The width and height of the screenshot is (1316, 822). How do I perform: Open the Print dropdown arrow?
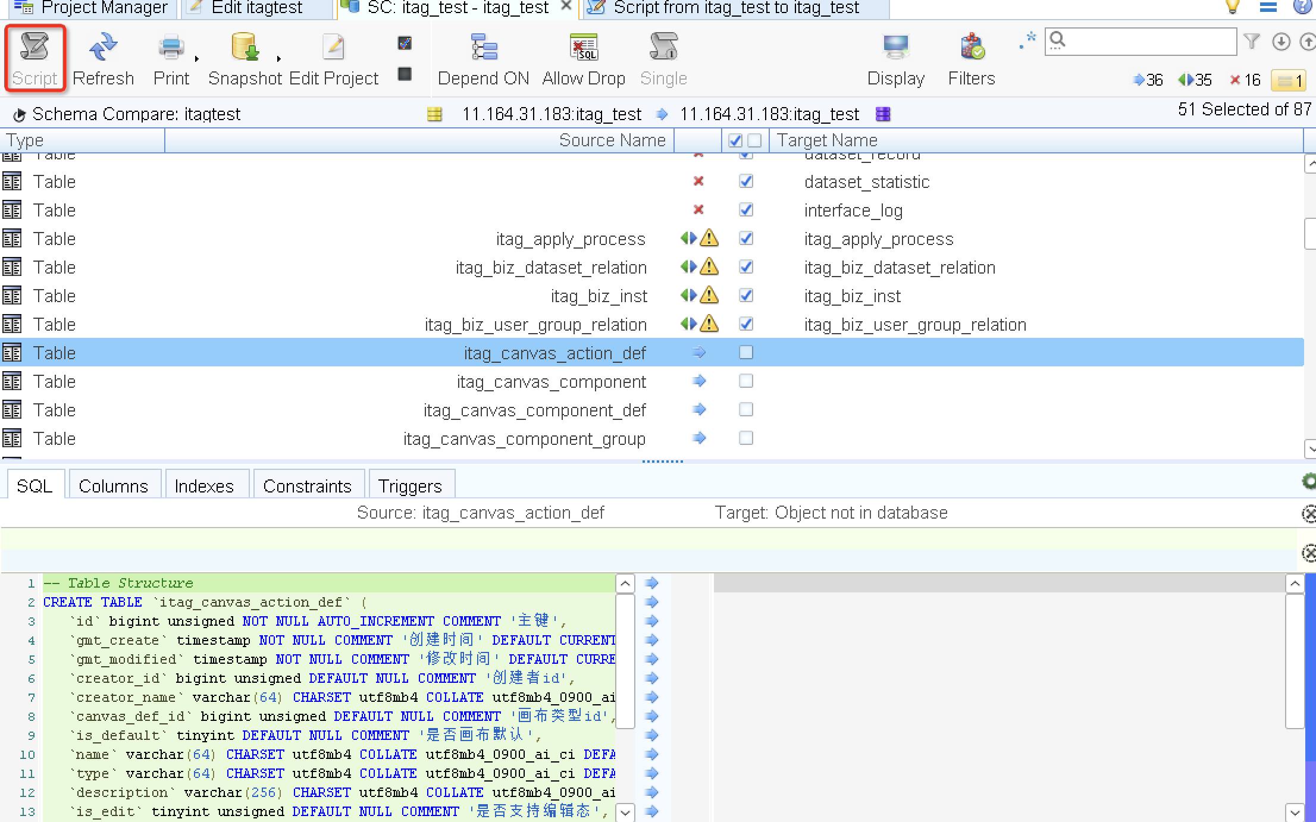tap(197, 58)
